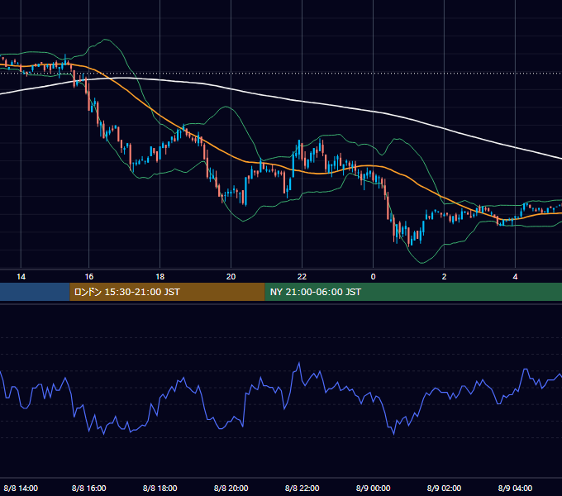The height and width of the screenshot is (496, 562).
Task: Click the 8/9 04:00 date label
Action: coord(515,488)
